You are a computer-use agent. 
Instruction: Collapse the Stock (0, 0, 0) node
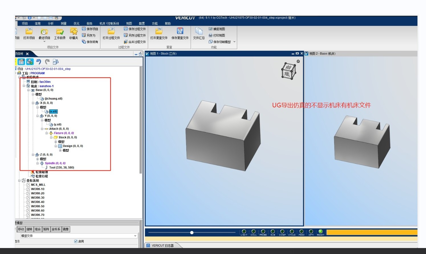51,137
